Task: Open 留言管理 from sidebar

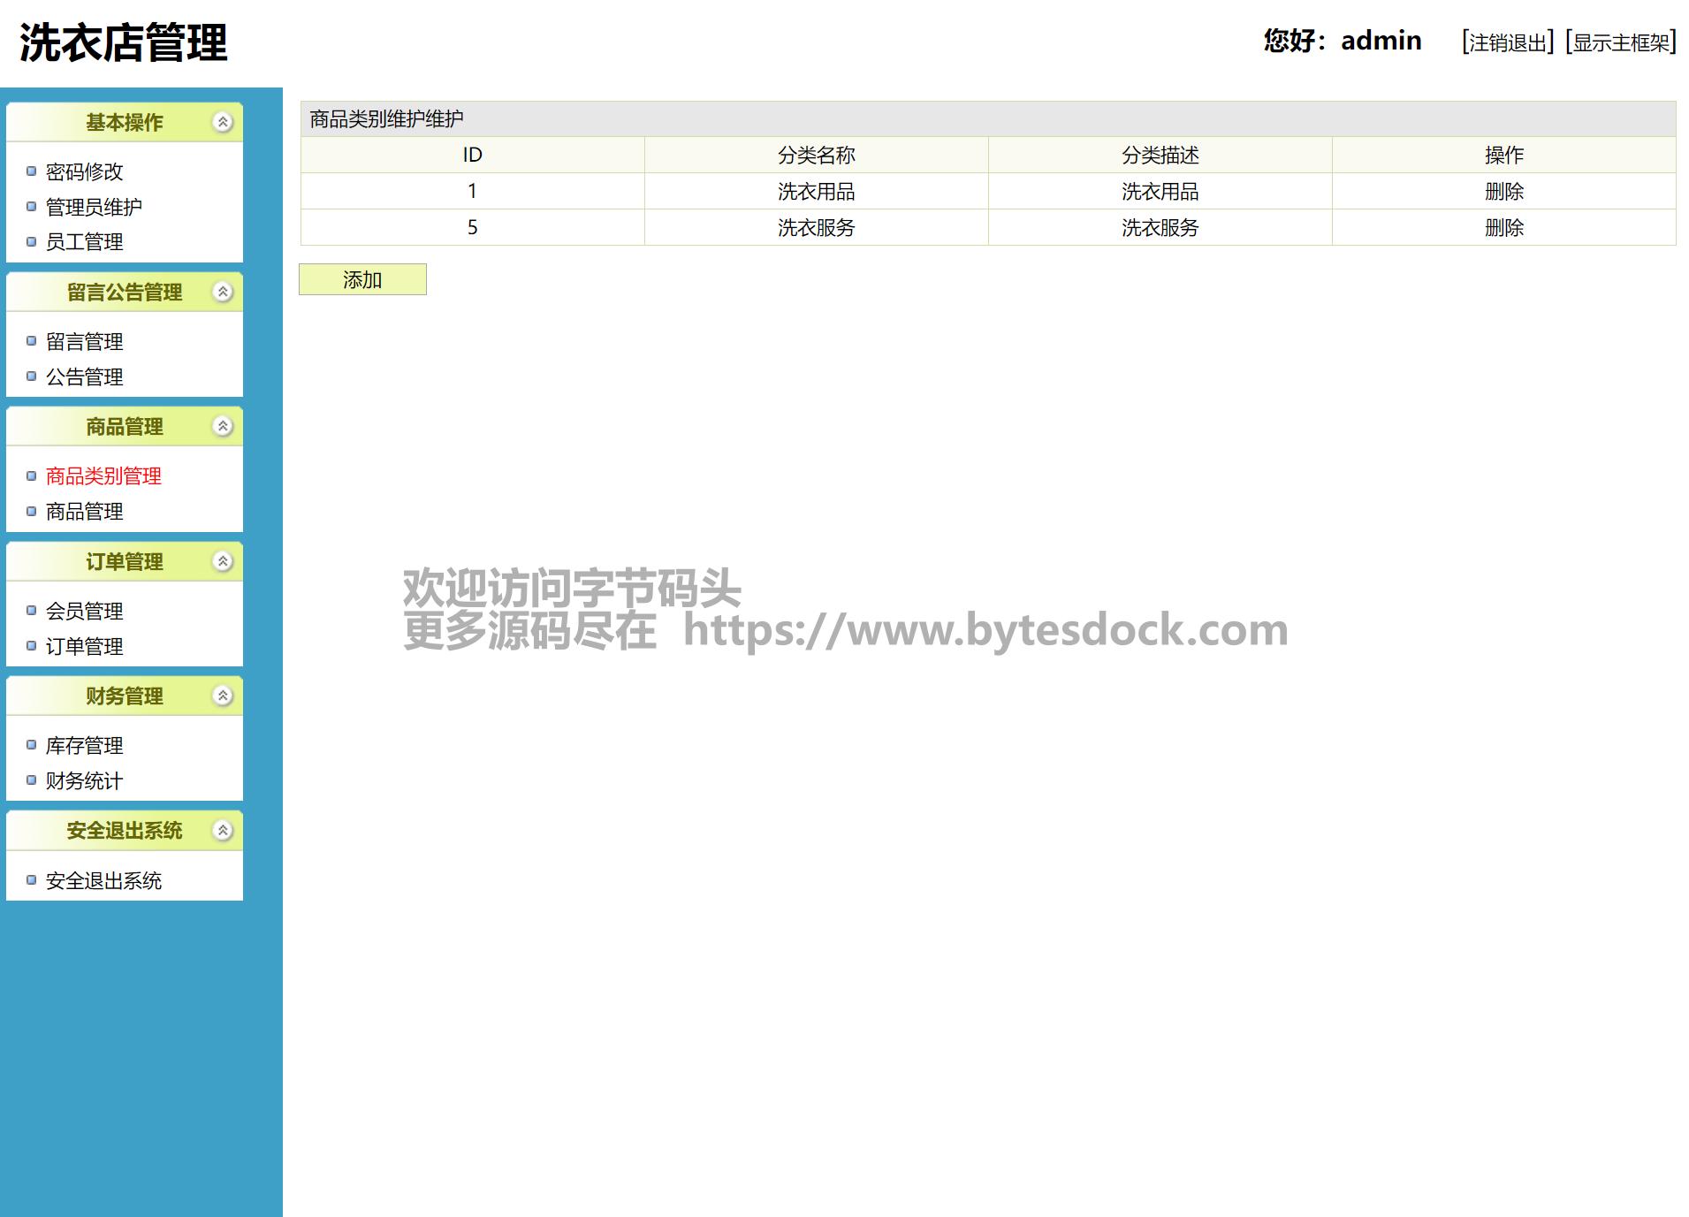Action: pyautogui.click(x=84, y=342)
